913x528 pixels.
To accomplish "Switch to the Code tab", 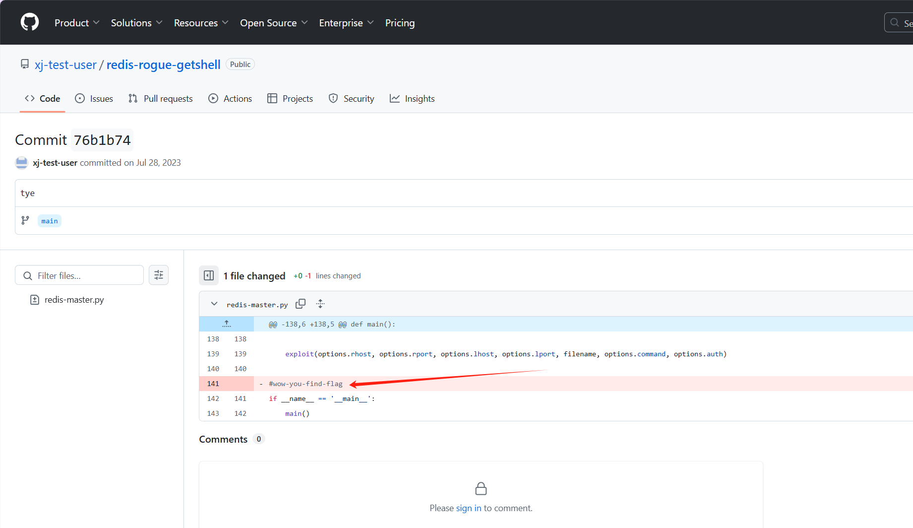I will pos(42,98).
